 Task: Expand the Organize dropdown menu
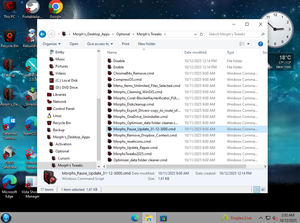click(x=51, y=44)
